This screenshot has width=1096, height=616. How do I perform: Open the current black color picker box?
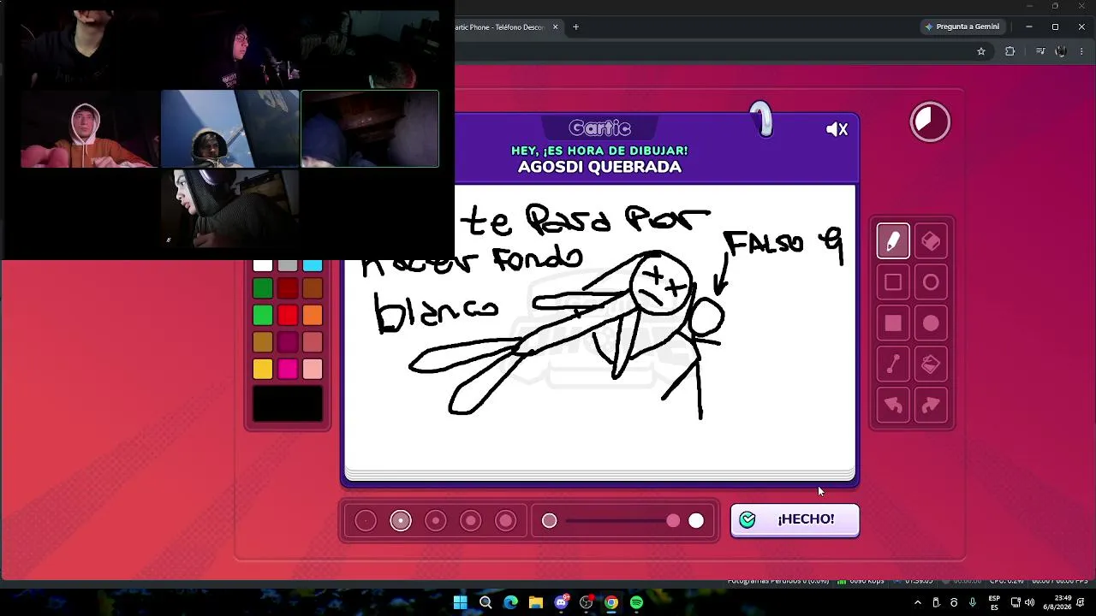(x=288, y=404)
